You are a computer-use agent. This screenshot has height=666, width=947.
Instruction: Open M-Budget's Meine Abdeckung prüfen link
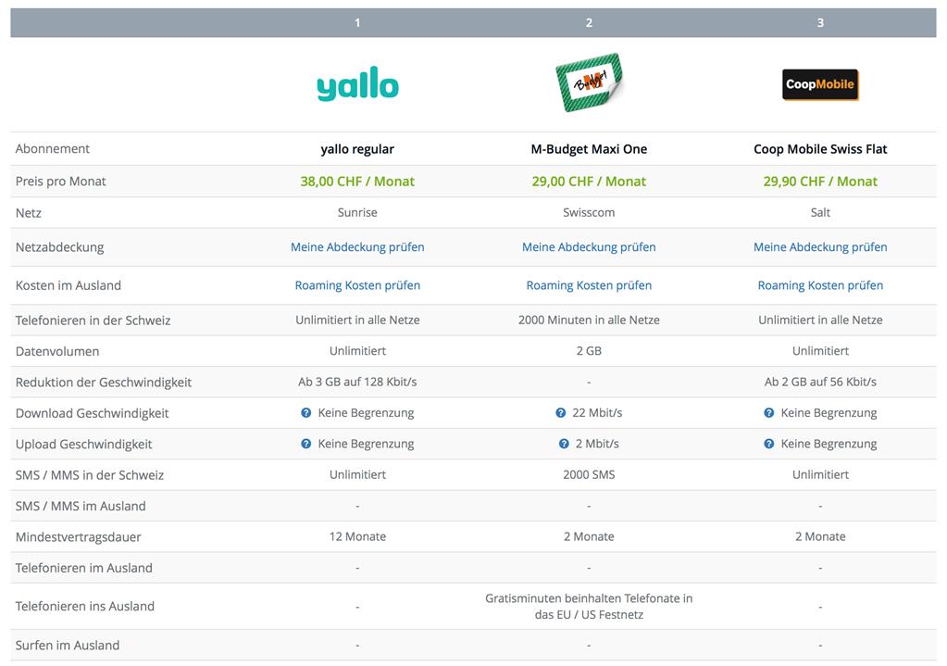pos(589,247)
